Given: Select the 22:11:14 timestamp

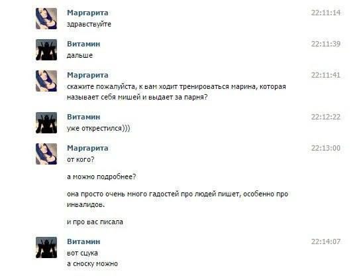Looking at the screenshot, I should pyautogui.click(x=326, y=13).
